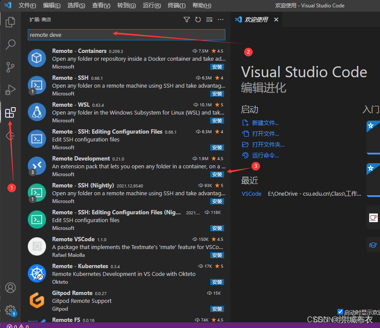The width and height of the screenshot is (380, 328).
Task: Open the Source Control view
Action: [x=10, y=67]
